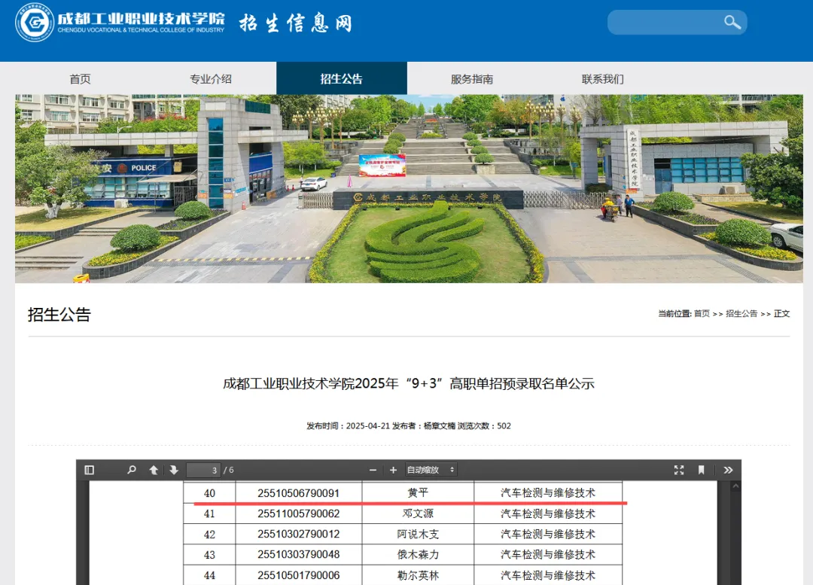Go to next PDF page arrow
The image size is (813, 585).
click(174, 470)
